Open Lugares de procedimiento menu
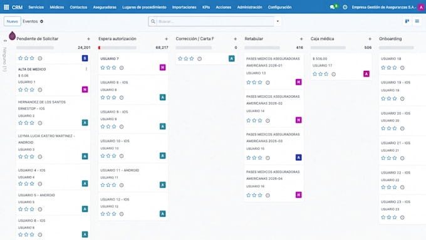 coord(144,8)
